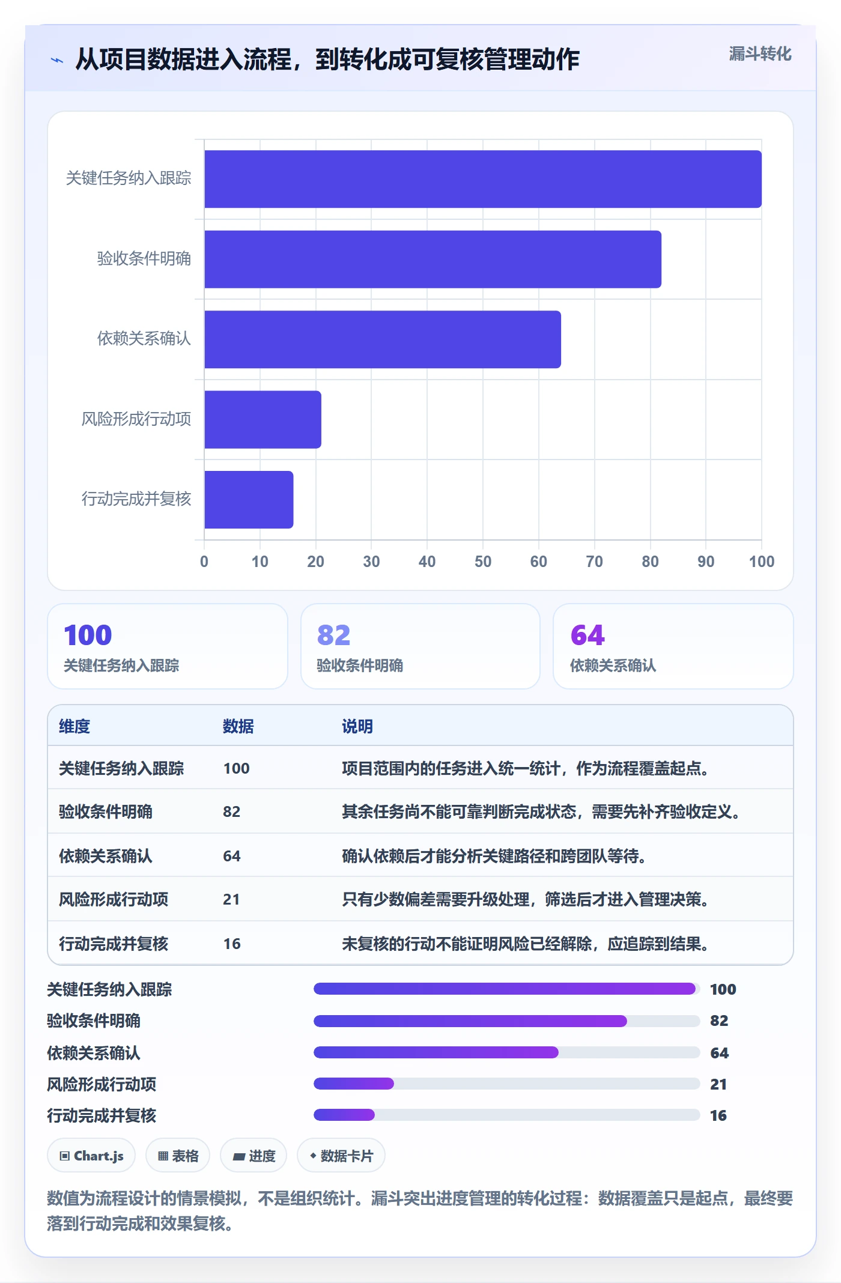The image size is (841, 1283).
Task: Click the 维度 column header
Action: click(x=74, y=726)
